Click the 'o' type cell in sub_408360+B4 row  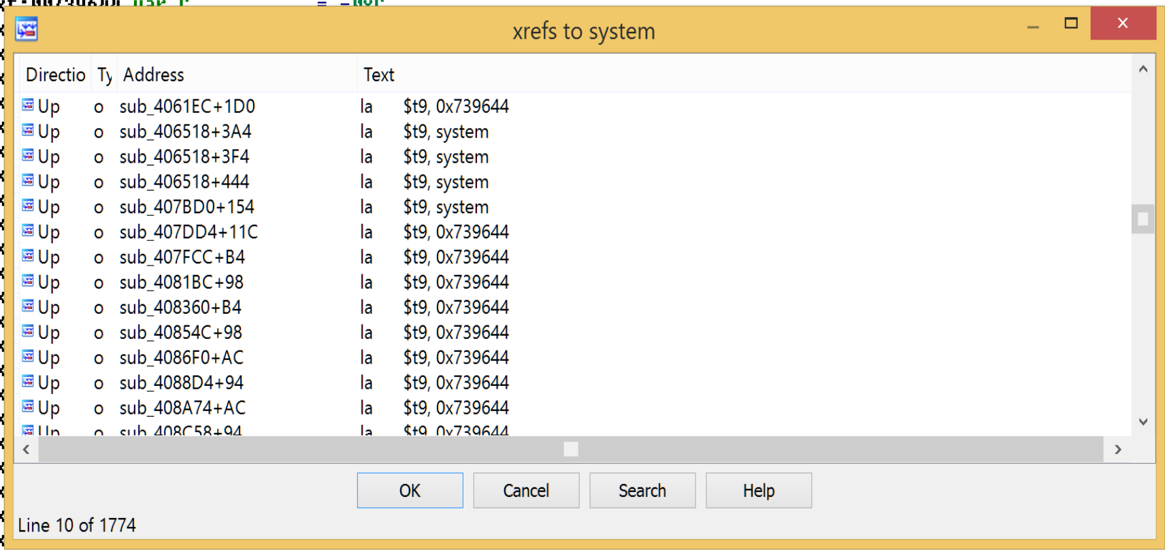[99, 308]
